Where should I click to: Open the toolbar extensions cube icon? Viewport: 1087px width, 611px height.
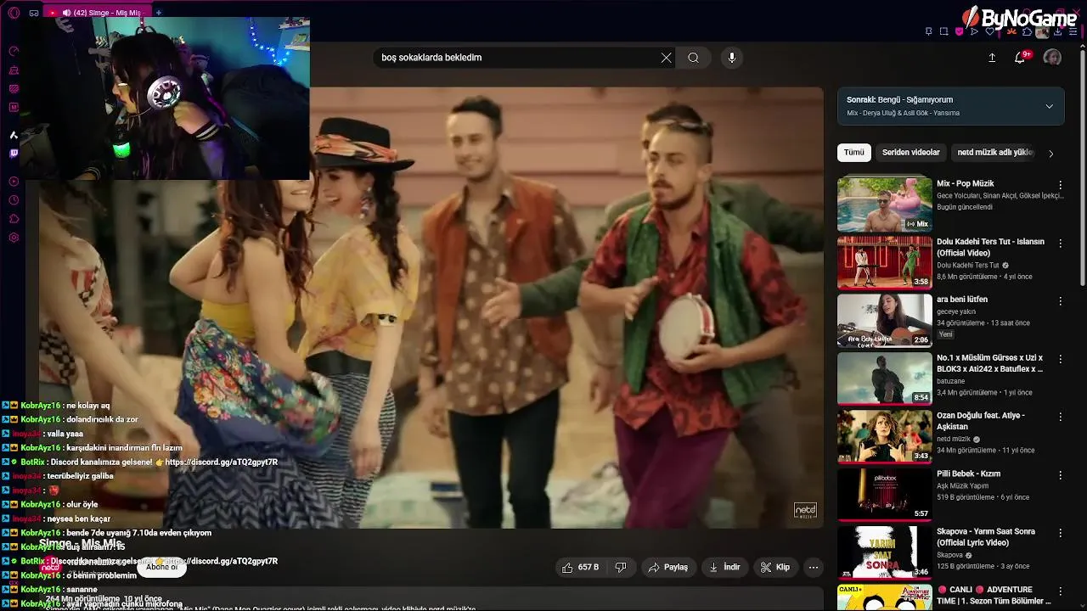[x=1027, y=31]
